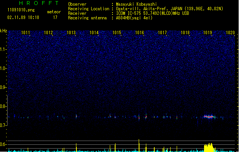Click the long meteor echo streak below 1019
This screenshot has height=152, width=239.
pyautogui.click(x=209, y=117)
